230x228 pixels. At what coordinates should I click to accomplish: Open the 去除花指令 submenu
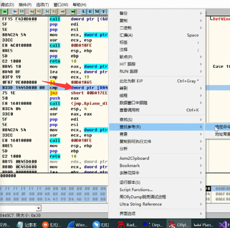point(157,173)
